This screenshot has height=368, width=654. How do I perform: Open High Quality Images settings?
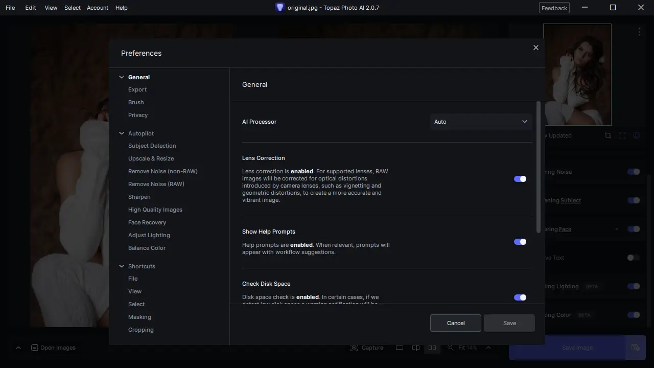pos(155,210)
